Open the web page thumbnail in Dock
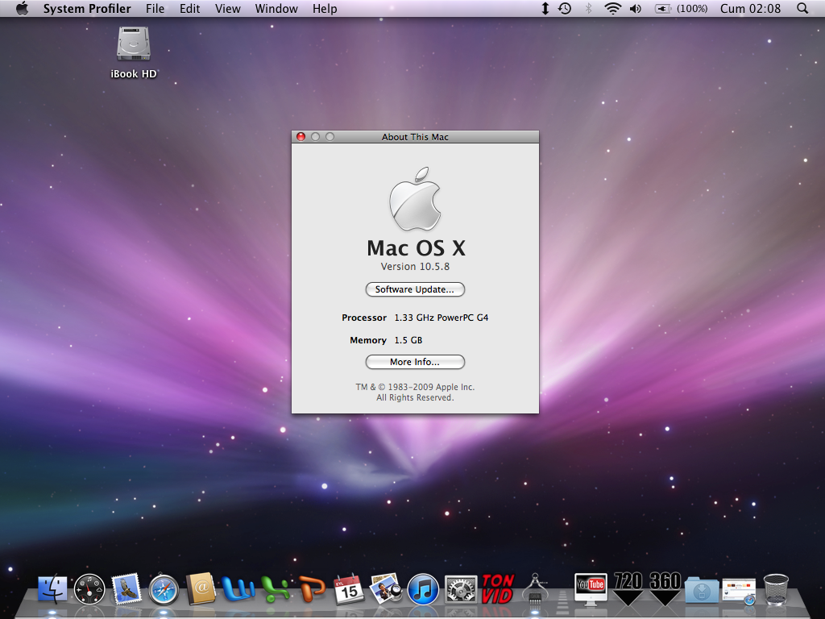The width and height of the screenshot is (825, 619). [739, 590]
